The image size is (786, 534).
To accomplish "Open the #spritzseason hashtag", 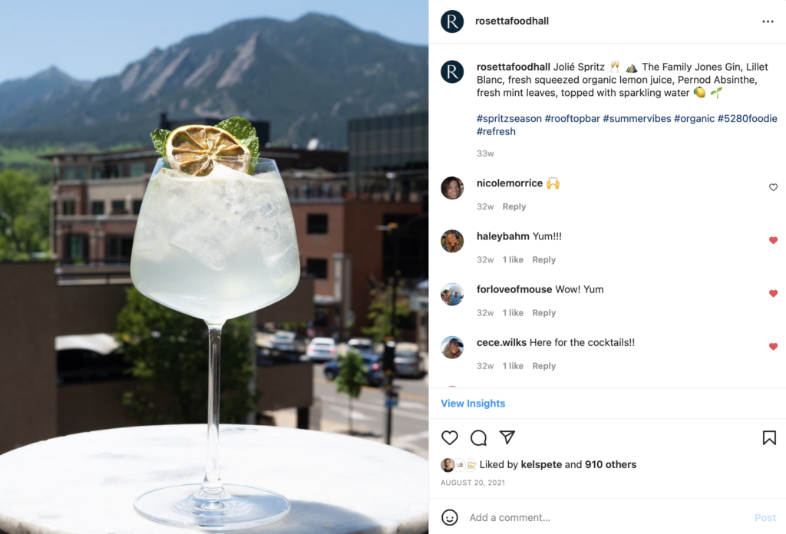I will point(509,119).
